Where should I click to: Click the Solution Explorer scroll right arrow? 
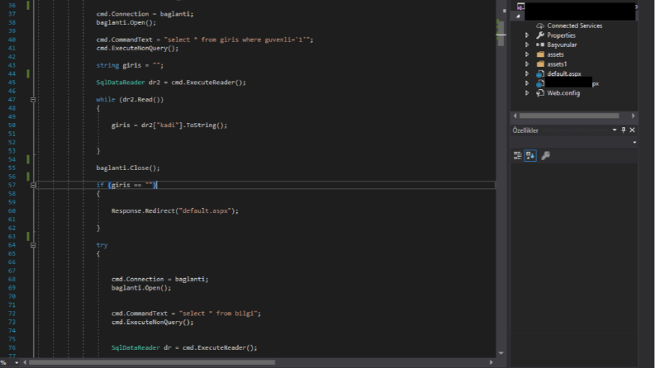point(634,116)
